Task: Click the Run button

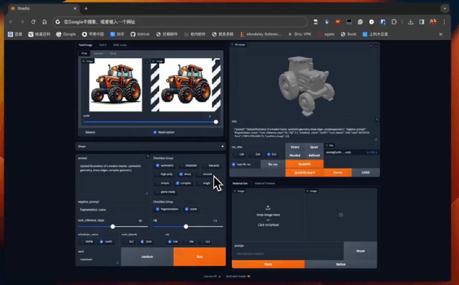Action: coord(200,257)
